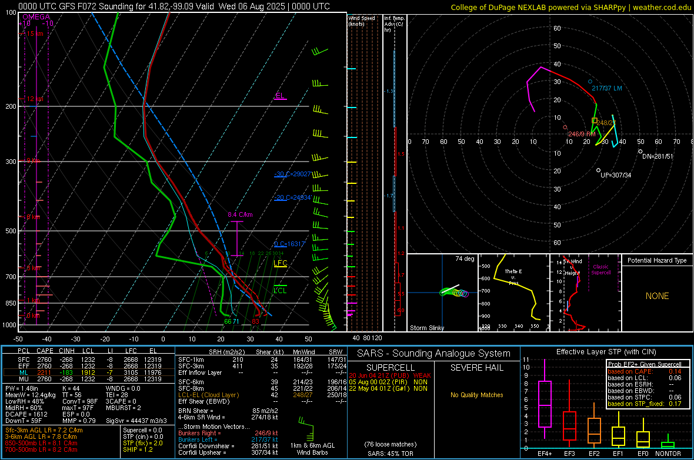Click the UP=307/34 Corfidi vector label
Viewport: 694px width, 460px height.
616,175
